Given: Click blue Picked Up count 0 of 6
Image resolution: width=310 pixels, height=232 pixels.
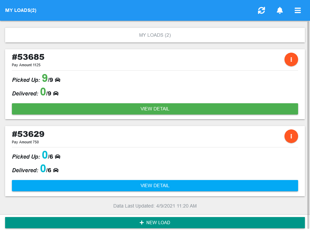Looking at the screenshot, I should pyautogui.click(x=45, y=155).
